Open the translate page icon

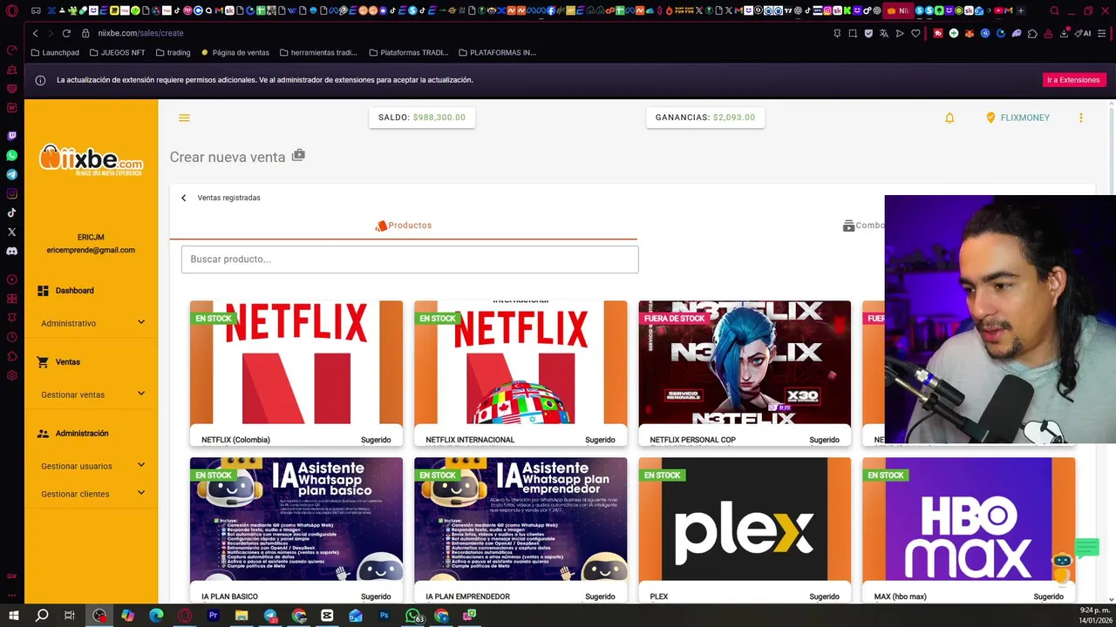point(884,33)
